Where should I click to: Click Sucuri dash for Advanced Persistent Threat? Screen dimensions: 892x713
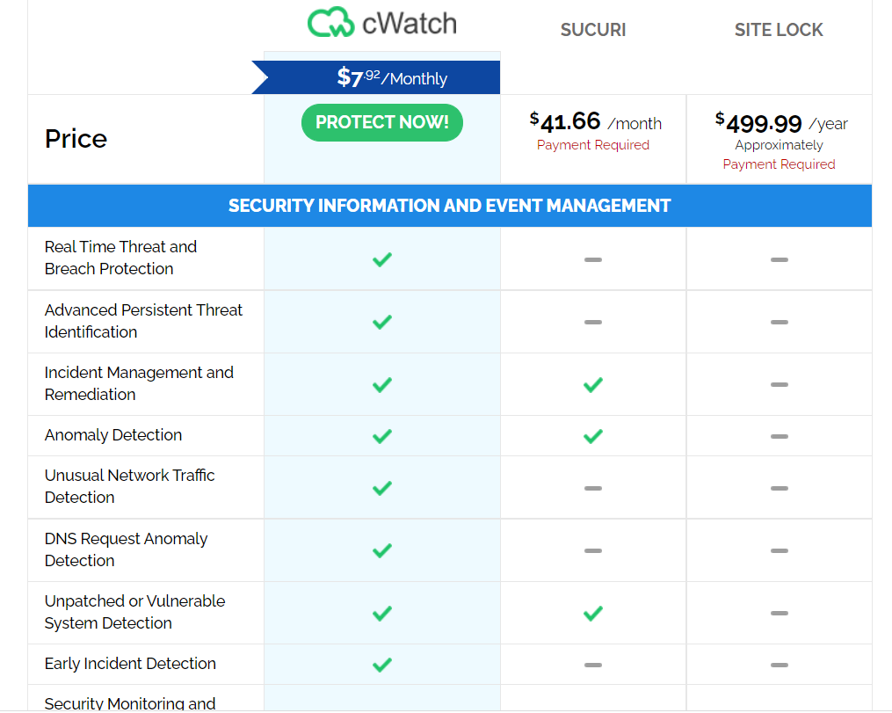tap(593, 322)
